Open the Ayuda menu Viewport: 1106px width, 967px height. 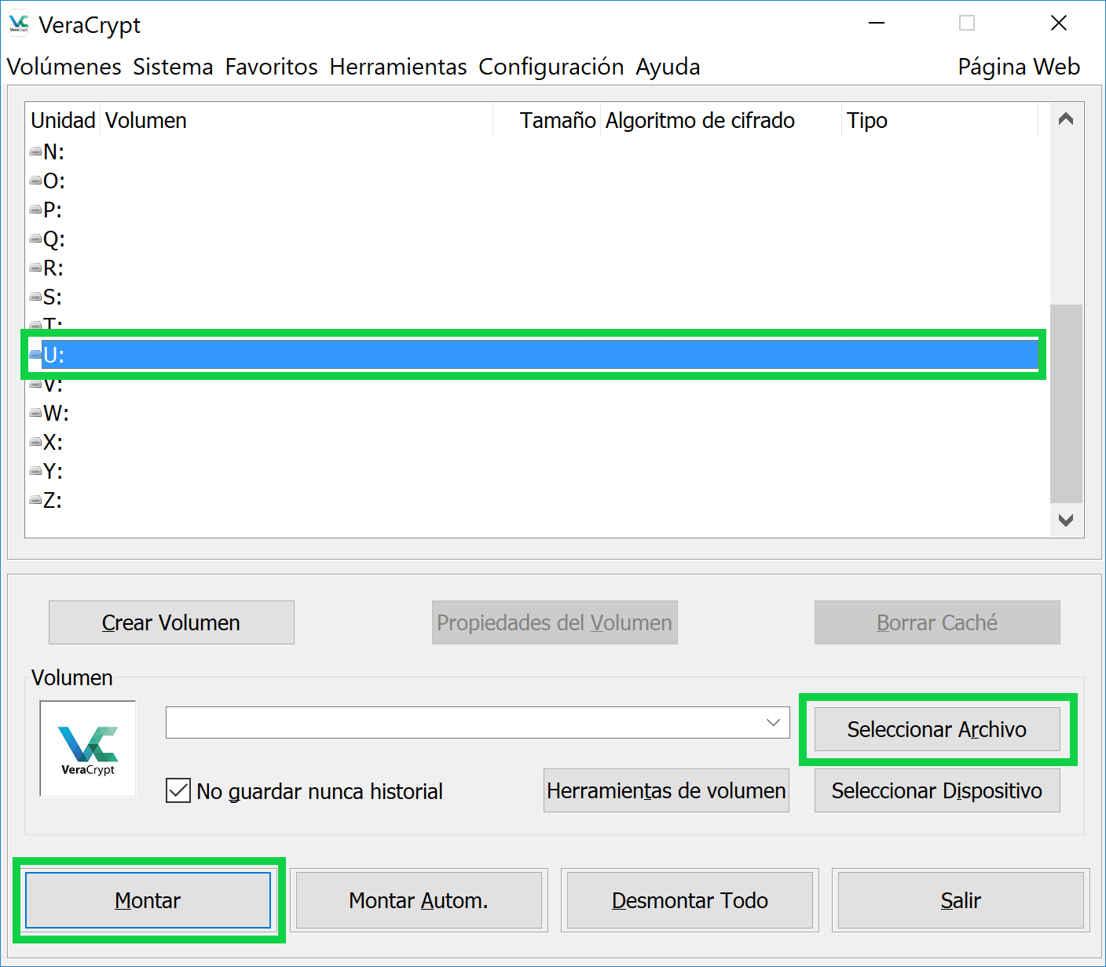tap(668, 67)
